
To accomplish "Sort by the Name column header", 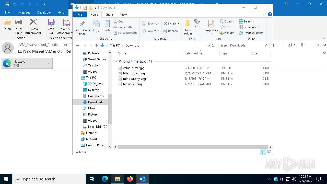I will [x=149, y=53].
